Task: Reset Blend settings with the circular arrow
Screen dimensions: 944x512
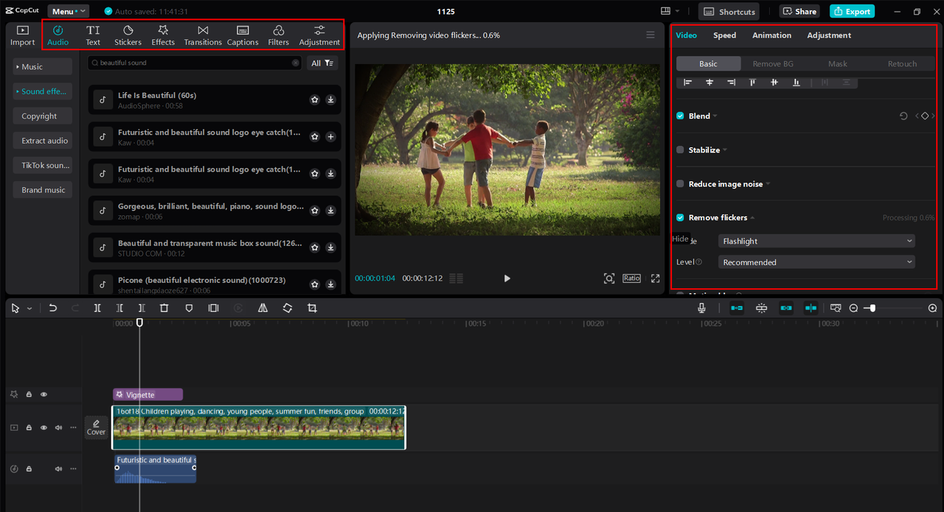Action: 903,116
